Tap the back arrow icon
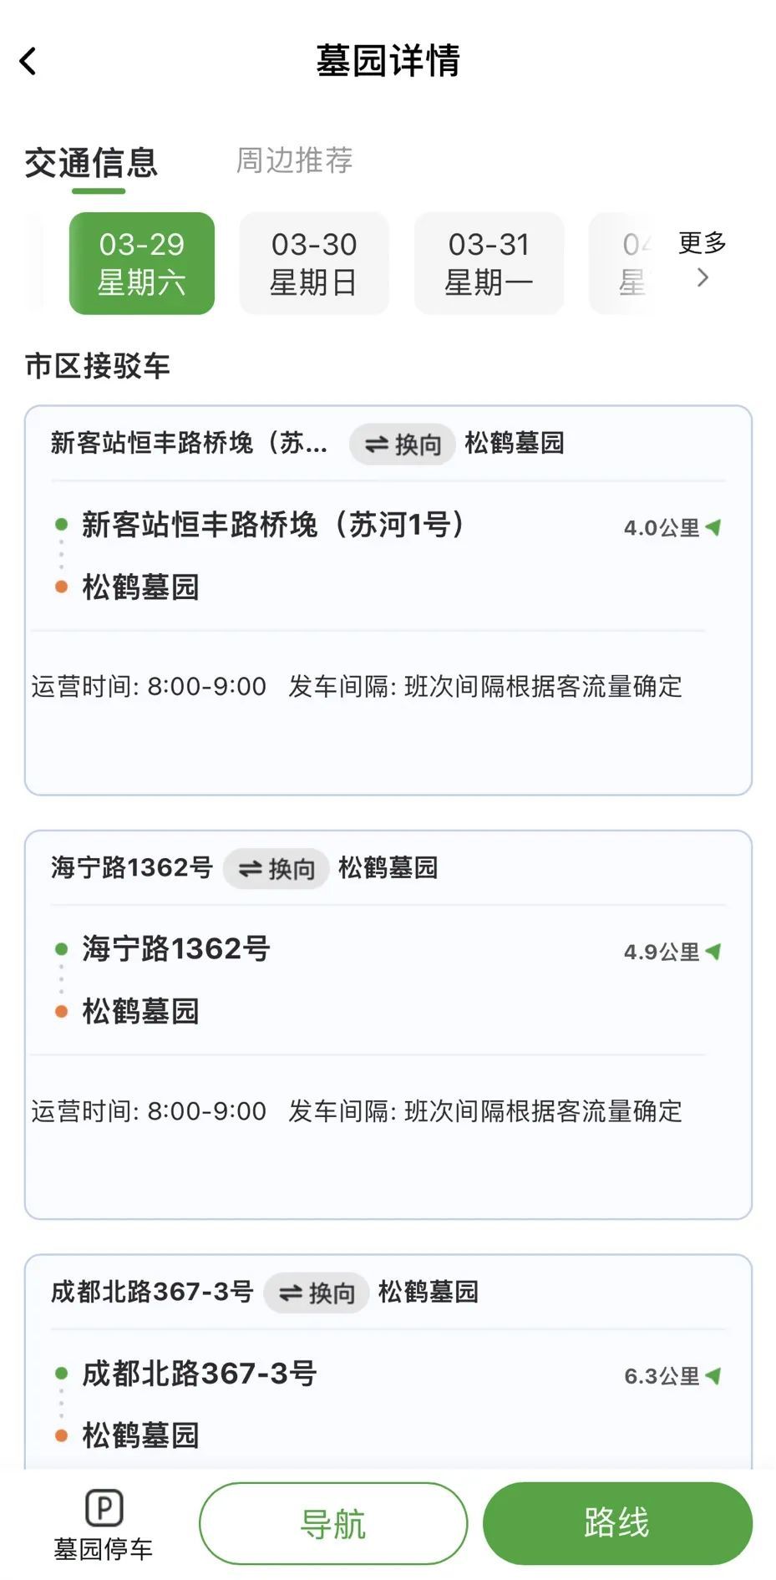The image size is (776, 1580). 28,61
